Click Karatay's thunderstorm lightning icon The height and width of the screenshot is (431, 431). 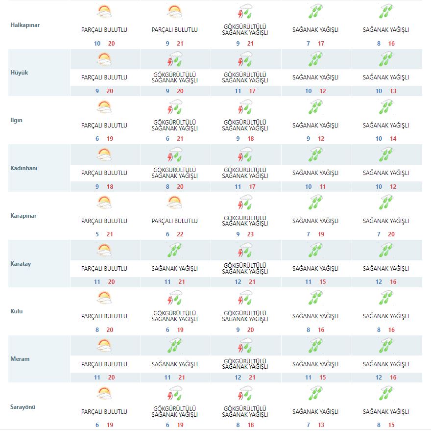[245, 251]
